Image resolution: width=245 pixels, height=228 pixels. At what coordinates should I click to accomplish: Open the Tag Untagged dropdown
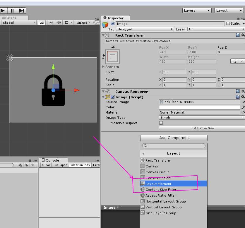click(145, 29)
